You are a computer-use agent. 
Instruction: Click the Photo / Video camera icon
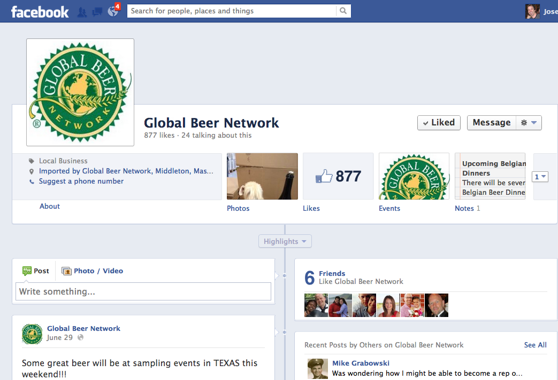(66, 271)
